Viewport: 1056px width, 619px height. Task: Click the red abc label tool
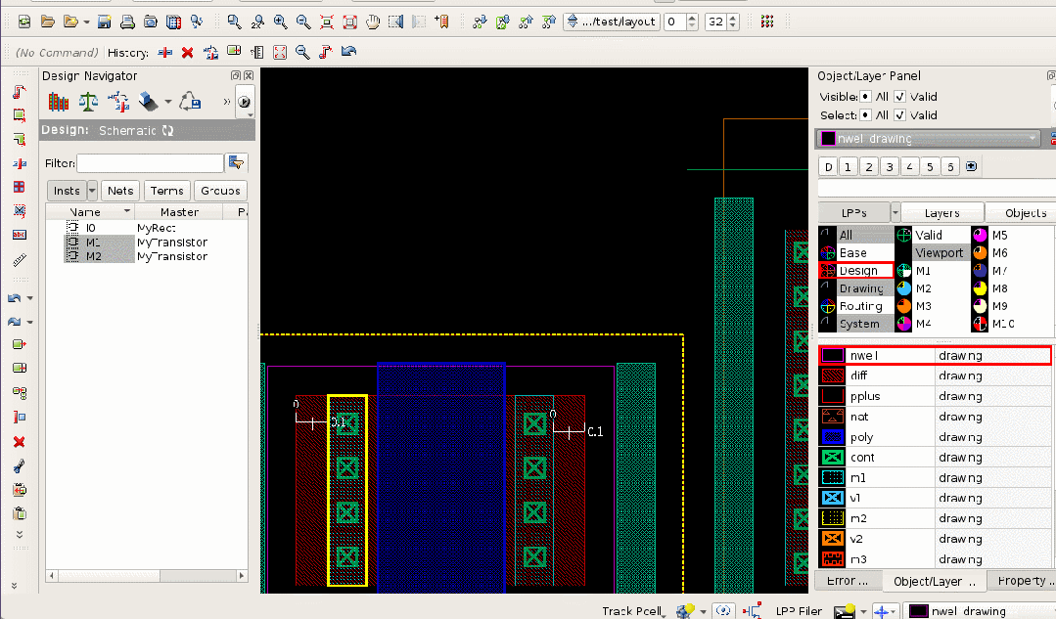[20, 235]
